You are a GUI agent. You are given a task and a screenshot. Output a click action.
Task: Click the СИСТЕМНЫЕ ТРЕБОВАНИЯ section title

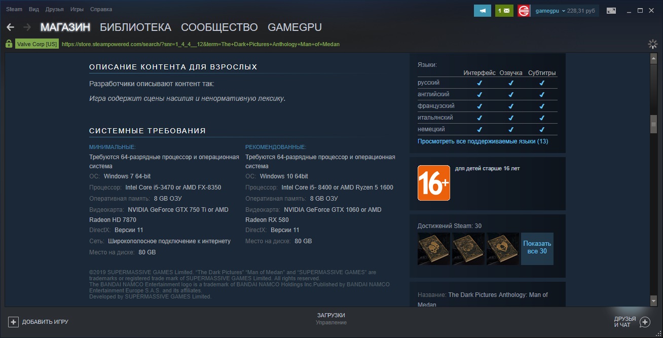(x=148, y=131)
